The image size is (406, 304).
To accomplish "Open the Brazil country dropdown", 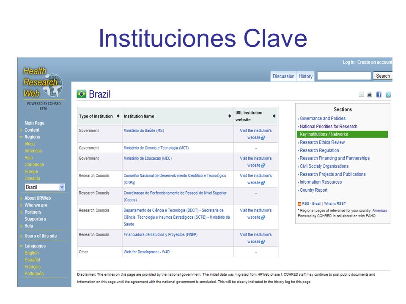I will click(x=45, y=187).
